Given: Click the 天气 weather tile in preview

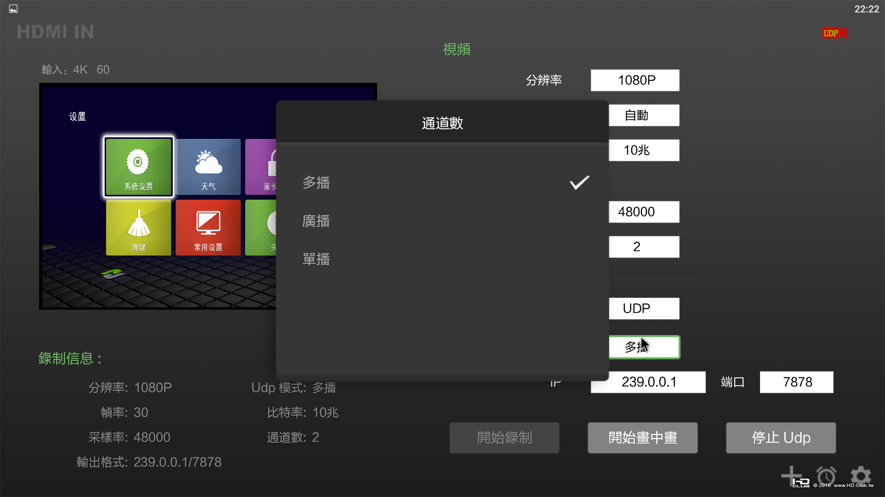Looking at the screenshot, I should 208,167.
